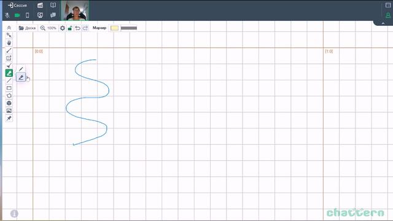Click the active green marker tool
The image size is (393, 221).
tap(9, 73)
